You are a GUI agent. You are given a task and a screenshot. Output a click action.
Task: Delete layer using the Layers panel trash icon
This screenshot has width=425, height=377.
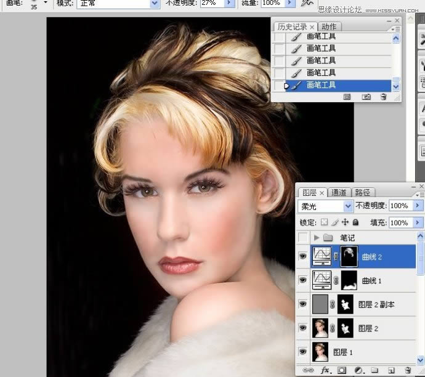407,370
